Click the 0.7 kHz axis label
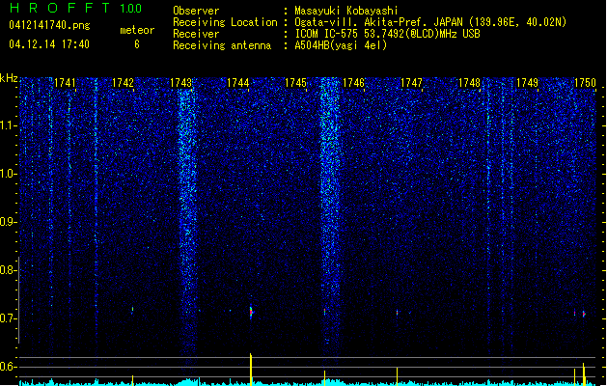 (x=9, y=318)
